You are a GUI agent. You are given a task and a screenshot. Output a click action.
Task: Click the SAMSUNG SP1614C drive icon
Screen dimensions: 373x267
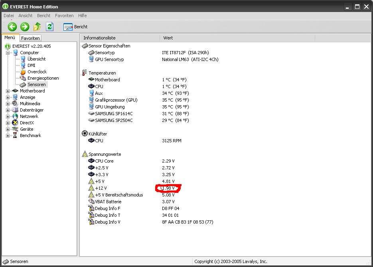[x=91, y=114]
